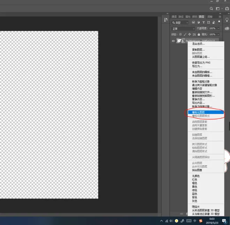Open the touch keyboard tray icon
Screen dimensions: 230x225
[x=189, y=221]
